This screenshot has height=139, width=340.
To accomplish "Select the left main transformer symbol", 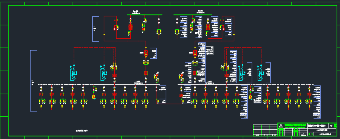I will click(x=146, y=53).
